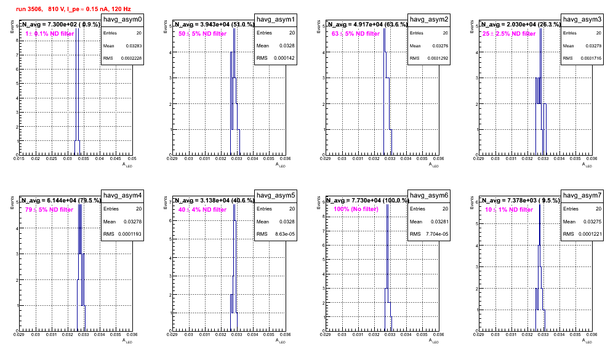Image resolution: width=613 pixels, height=352 pixels.
Task: Click N_avg = 3.138e+04 heading
Action: 214,200
